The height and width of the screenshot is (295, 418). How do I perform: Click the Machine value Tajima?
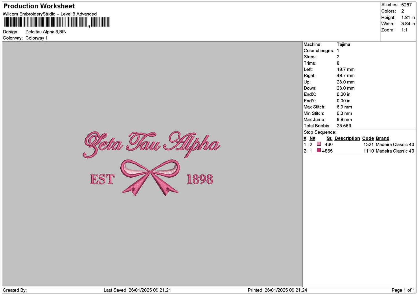[x=343, y=44]
